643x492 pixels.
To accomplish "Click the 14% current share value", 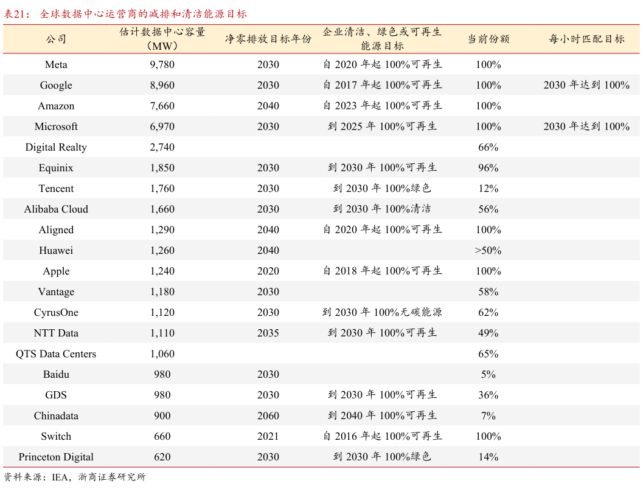I will 488,457.
